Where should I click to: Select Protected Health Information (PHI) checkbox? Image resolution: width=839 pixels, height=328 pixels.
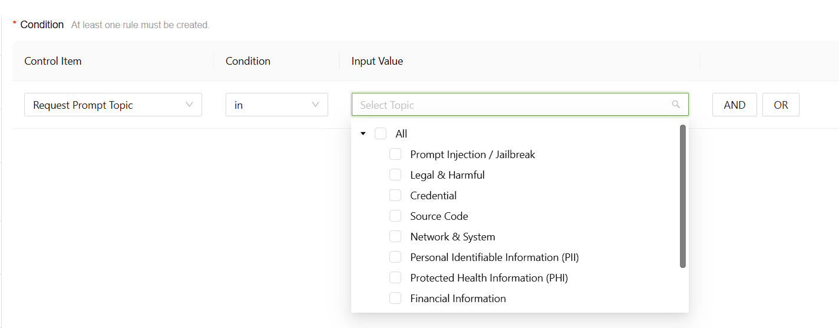tap(395, 278)
